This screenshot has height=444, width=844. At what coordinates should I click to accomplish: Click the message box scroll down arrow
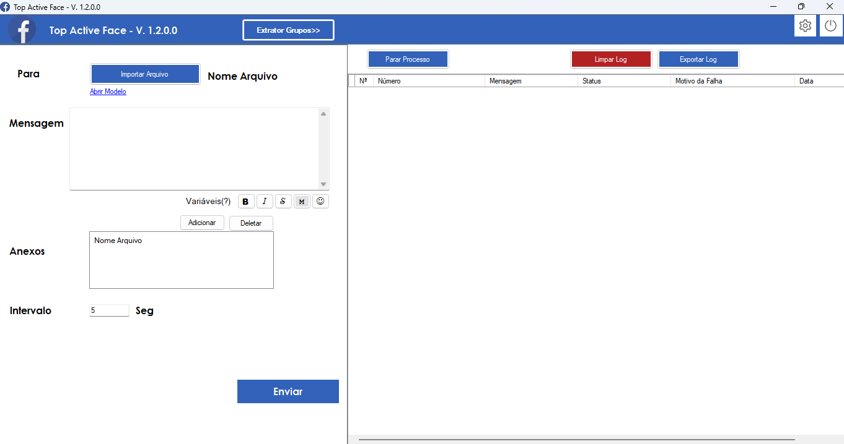pos(323,184)
